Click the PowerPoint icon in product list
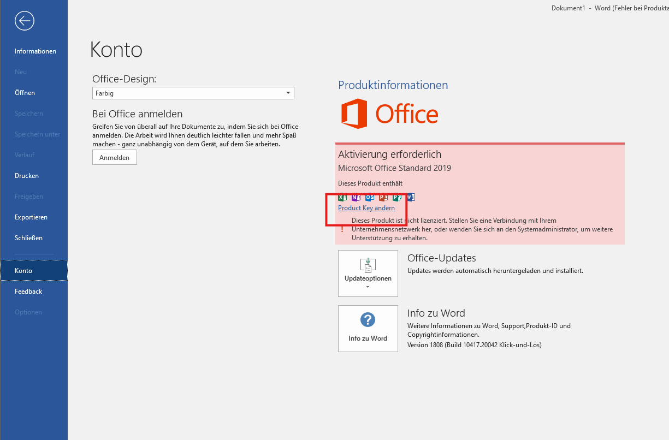 click(383, 197)
